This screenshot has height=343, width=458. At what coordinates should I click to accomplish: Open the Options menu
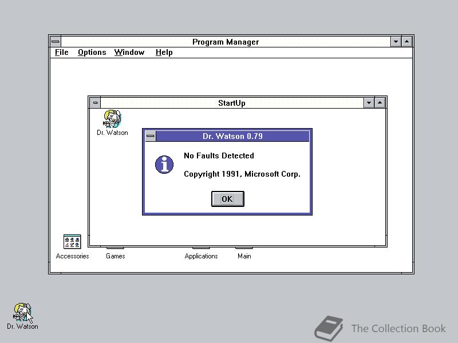pos(92,53)
